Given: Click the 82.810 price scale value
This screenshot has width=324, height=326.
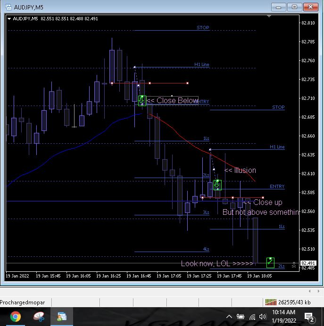Looking at the screenshot, I should 308,23.
